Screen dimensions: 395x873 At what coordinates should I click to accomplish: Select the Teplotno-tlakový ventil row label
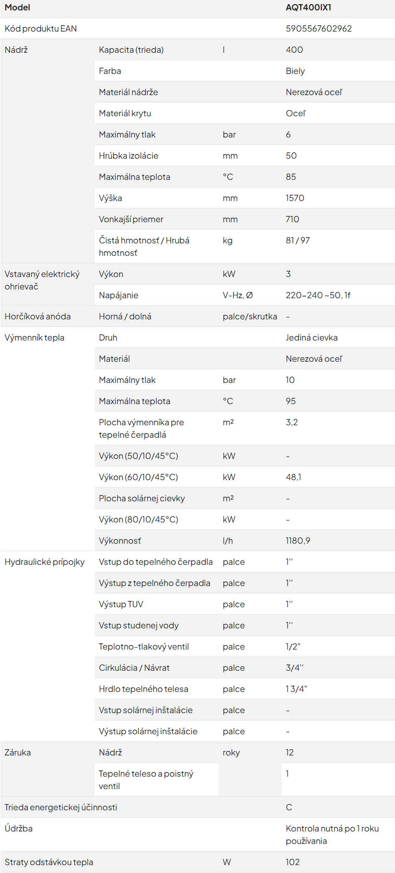click(x=144, y=647)
